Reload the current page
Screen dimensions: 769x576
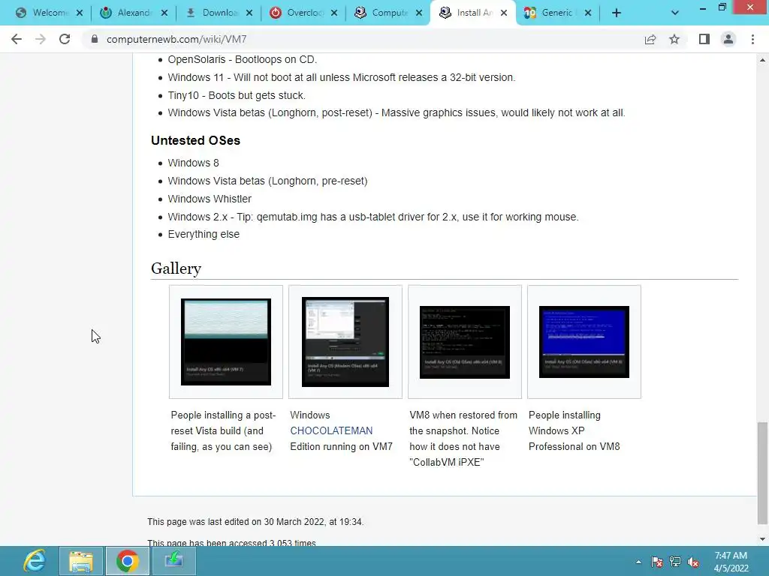pos(65,39)
